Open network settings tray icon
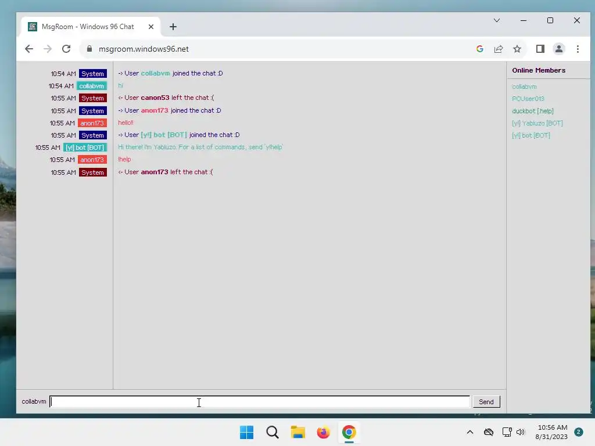The width and height of the screenshot is (595, 446). pyautogui.click(x=507, y=432)
